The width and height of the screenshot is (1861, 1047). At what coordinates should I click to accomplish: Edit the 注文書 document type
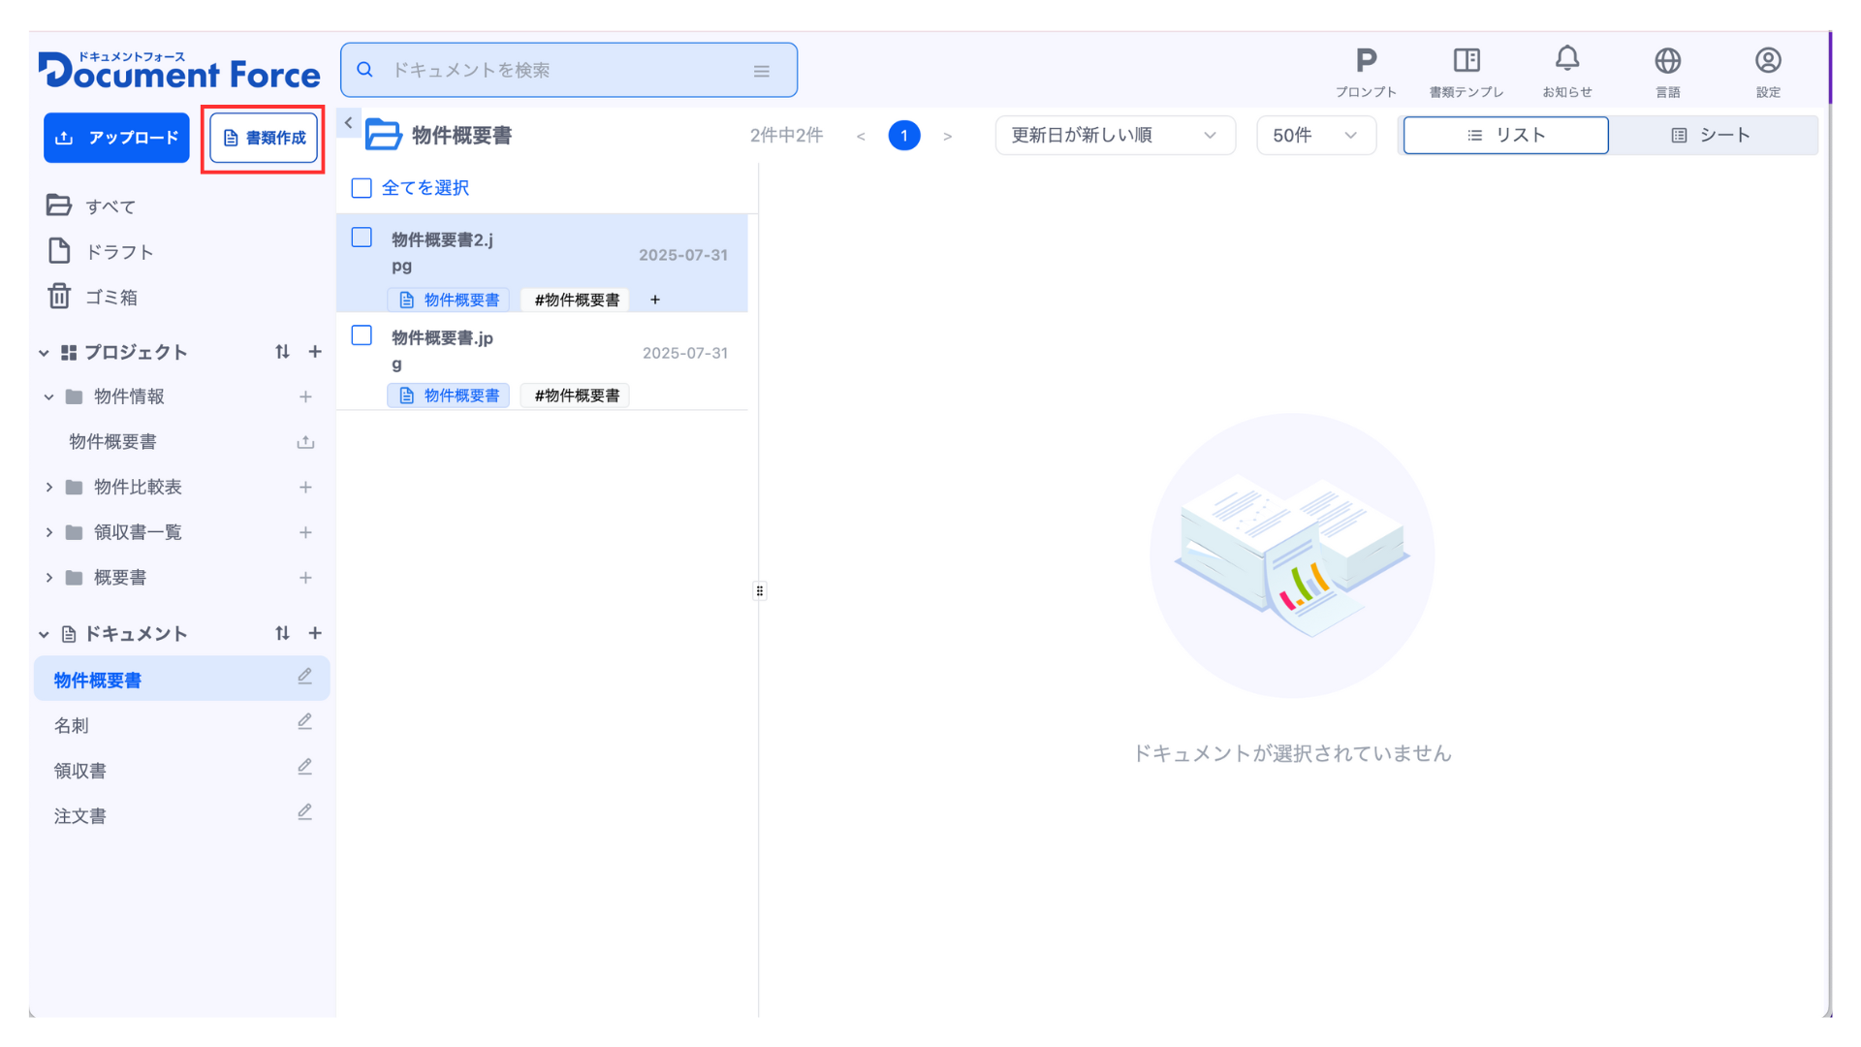pos(304,812)
